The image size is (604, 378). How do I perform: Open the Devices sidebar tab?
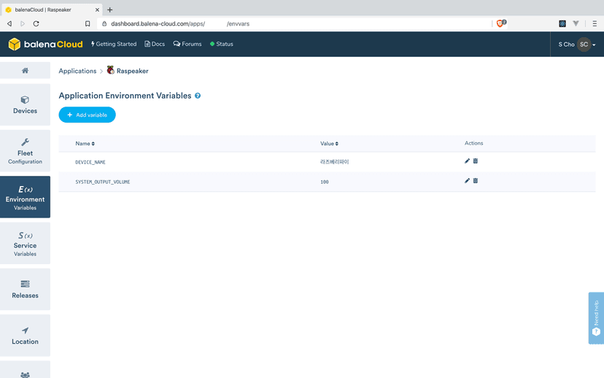[x=25, y=104]
